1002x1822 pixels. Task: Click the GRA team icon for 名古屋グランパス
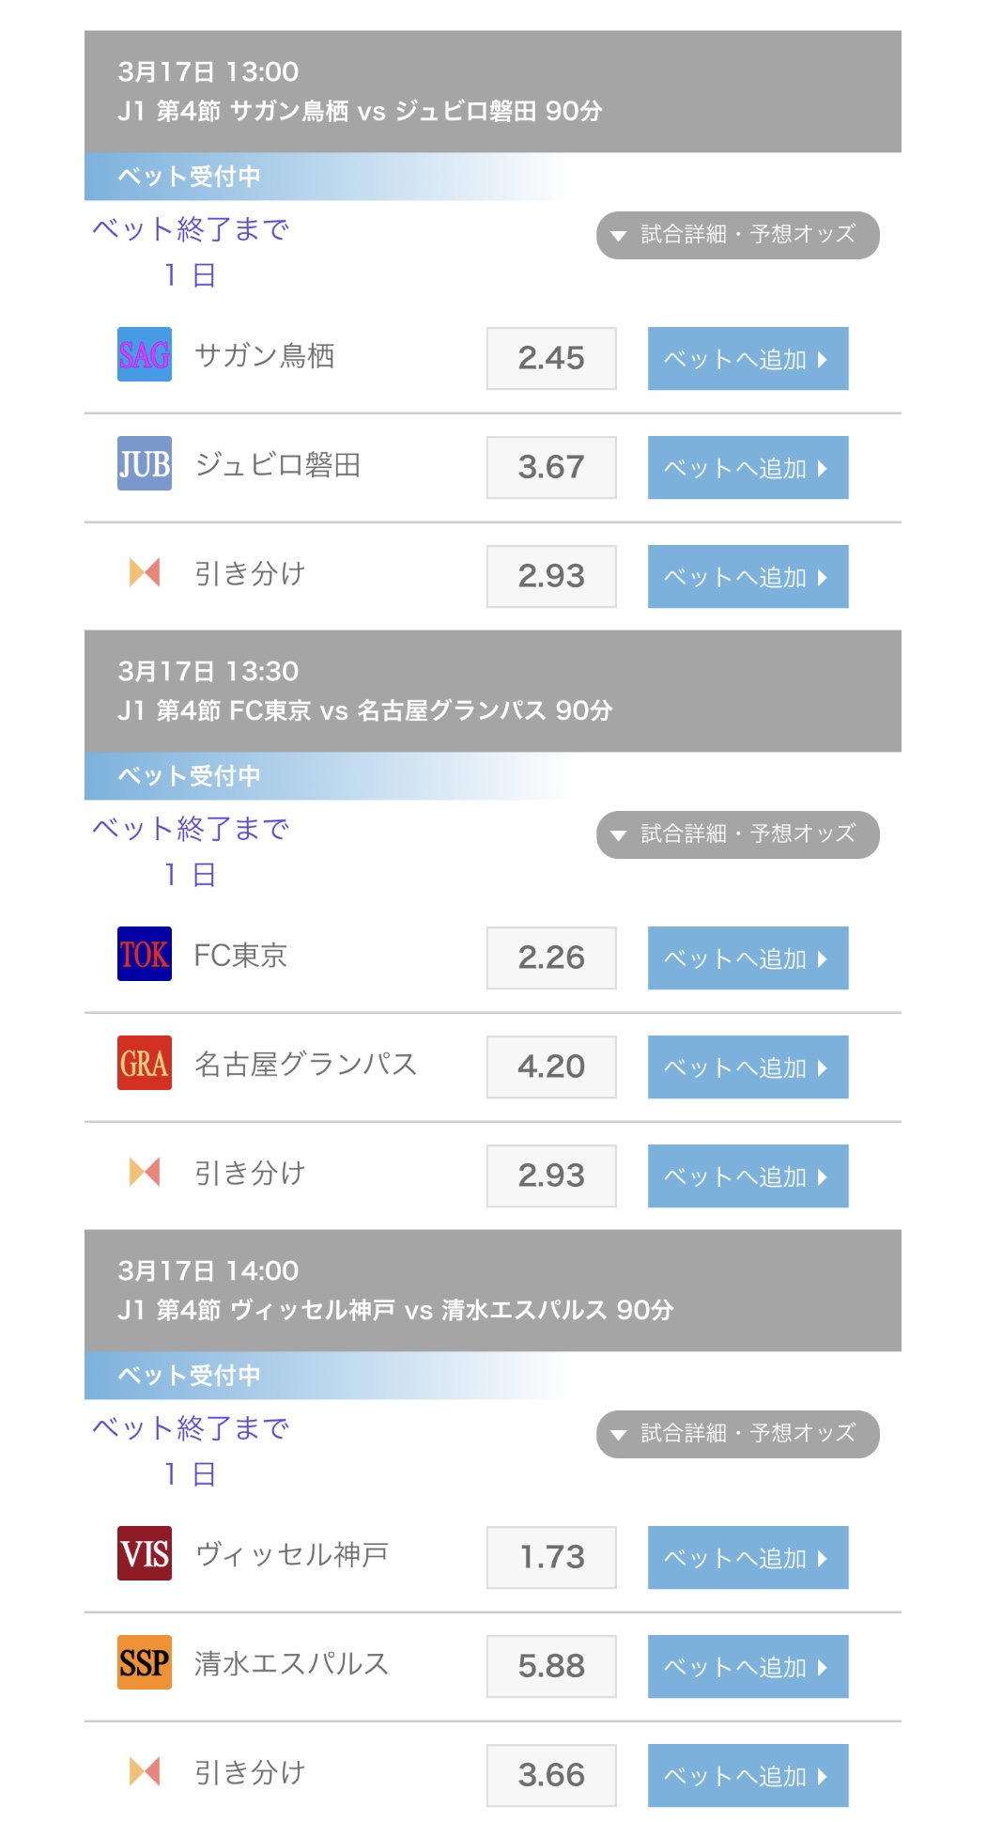click(144, 1063)
